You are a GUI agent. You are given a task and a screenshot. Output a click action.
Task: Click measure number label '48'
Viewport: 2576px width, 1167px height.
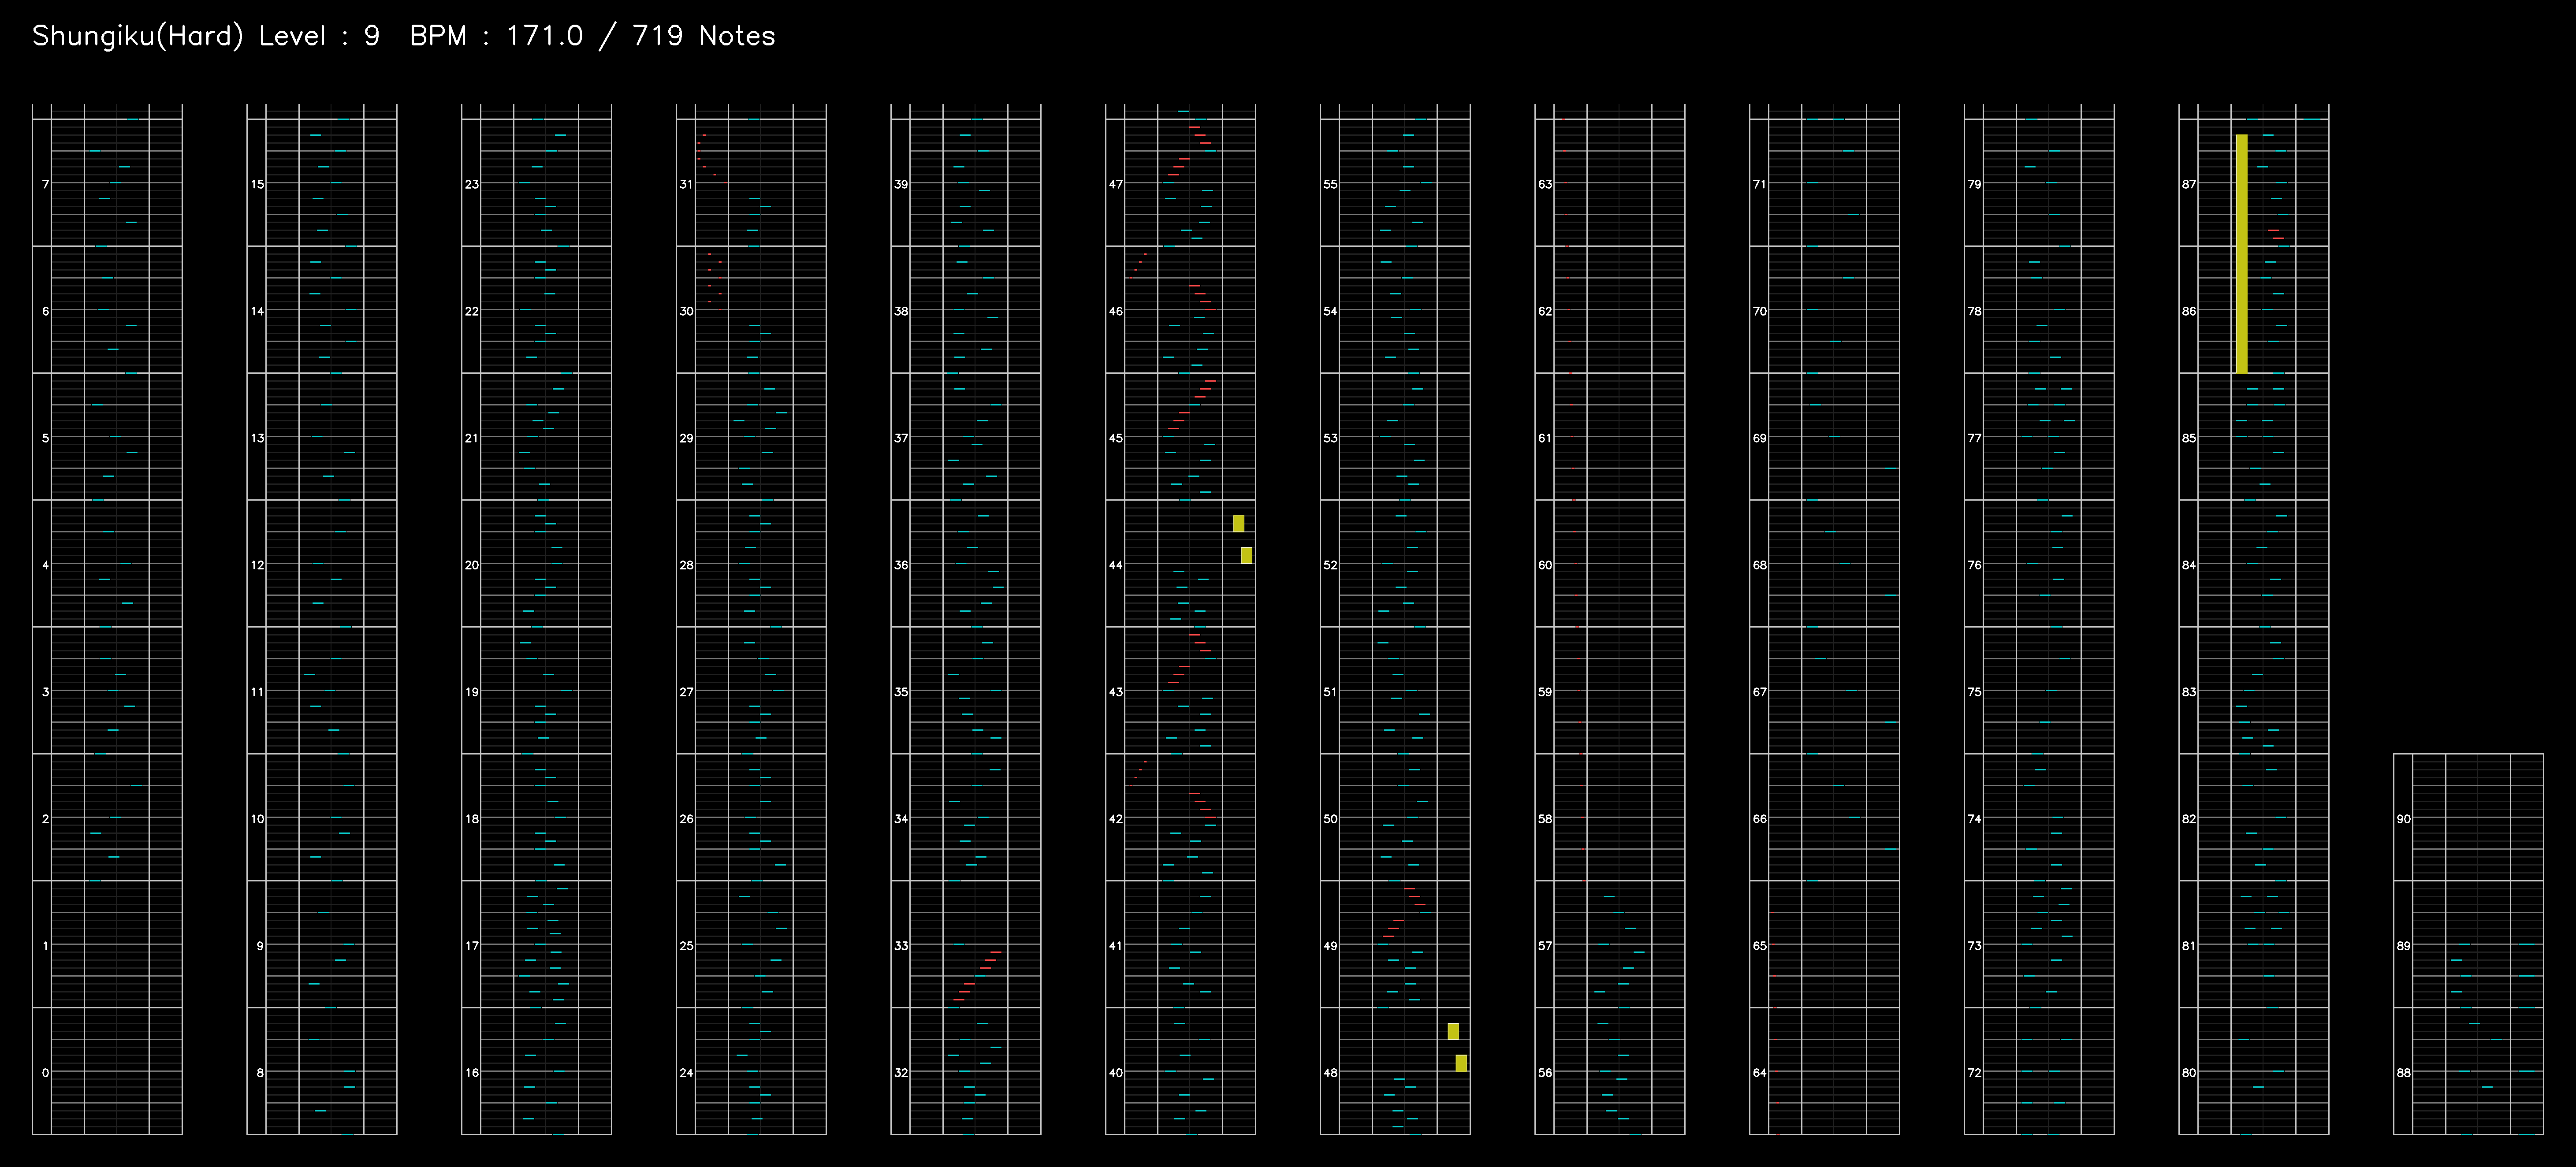point(1330,1073)
